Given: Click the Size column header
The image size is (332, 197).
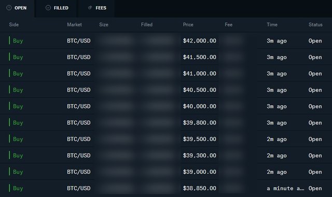Looking at the screenshot, I should pyautogui.click(x=104, y=24).
